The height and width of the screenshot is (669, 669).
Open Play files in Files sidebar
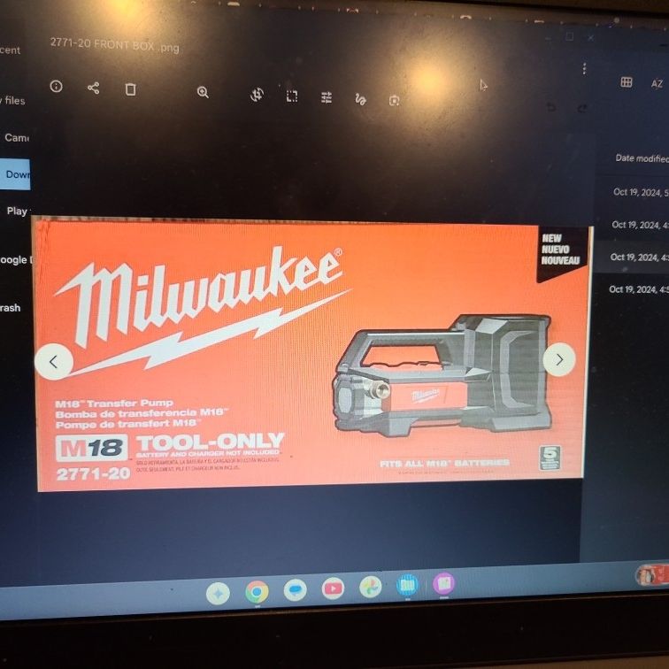18,211
